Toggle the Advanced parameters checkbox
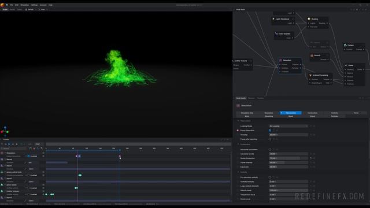370x208 pixels. tap(270, 150)
